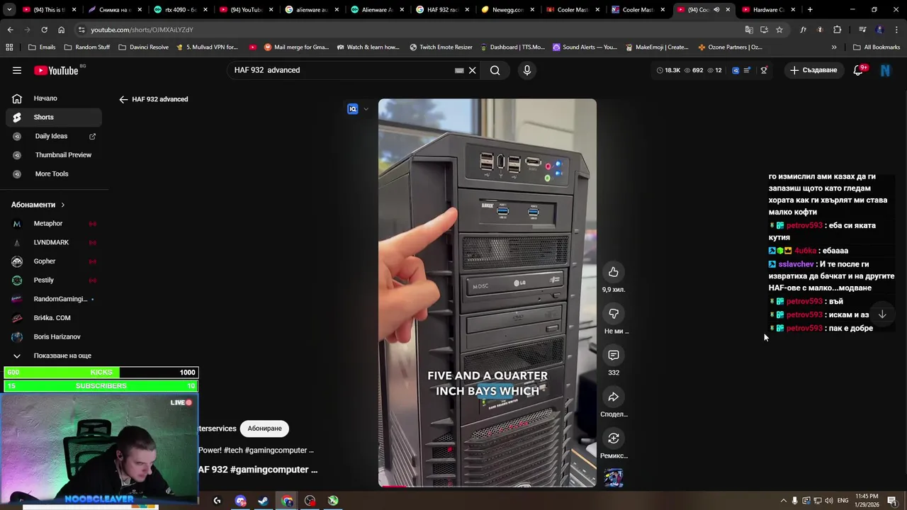
Task: Mute the tab audio on Cooler Master tab
Action: (716, 10)
